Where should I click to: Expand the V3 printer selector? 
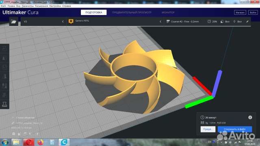[43, 21]
